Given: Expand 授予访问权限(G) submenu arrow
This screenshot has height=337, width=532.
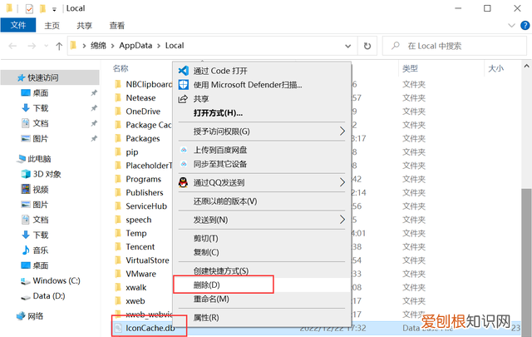Looking at the screenshot, I should tap(342, 131).
